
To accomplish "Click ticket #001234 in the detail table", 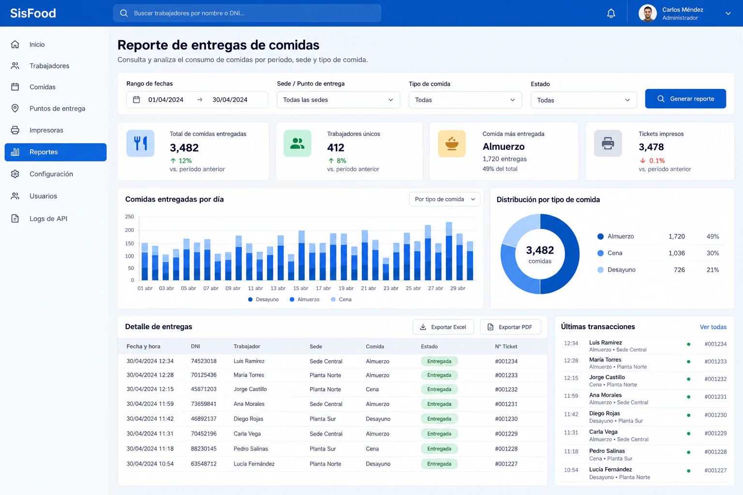I will click(x=506, y=362).
